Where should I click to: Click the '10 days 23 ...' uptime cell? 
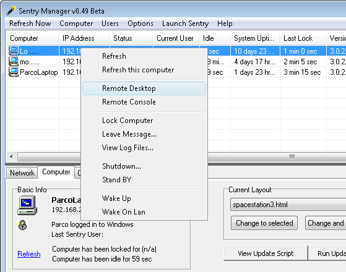255,51
